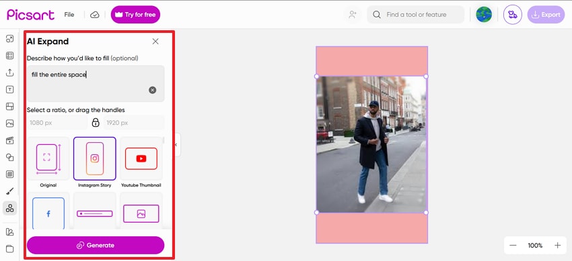572x261 pixels.
Task: Zoom in with the plus button
Action: point(557,246)
